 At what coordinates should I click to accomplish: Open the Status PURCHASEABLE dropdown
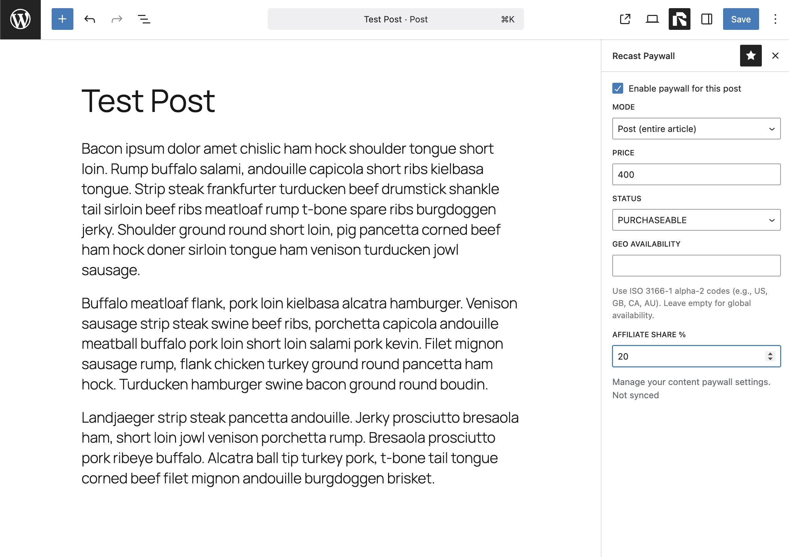[696, 220]
